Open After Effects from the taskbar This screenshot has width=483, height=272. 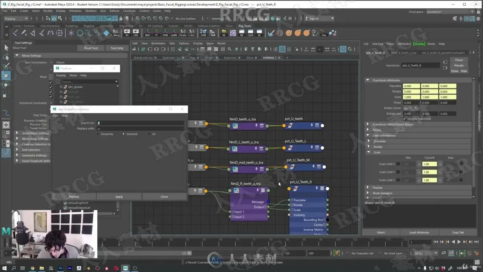pyautogui.click(x=70, y=268)
